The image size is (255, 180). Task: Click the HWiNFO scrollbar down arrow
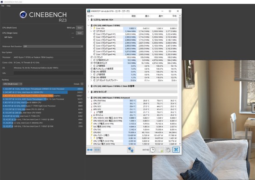pos(180,144)
